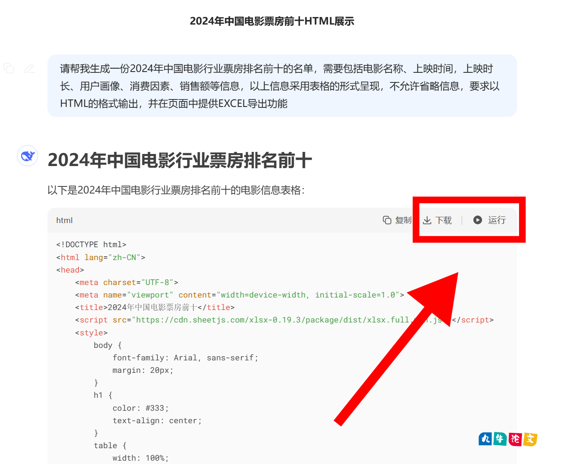The image size is (562, 464).
Task: Run the HTML code with 运行
Action: (x=490, y=220)
